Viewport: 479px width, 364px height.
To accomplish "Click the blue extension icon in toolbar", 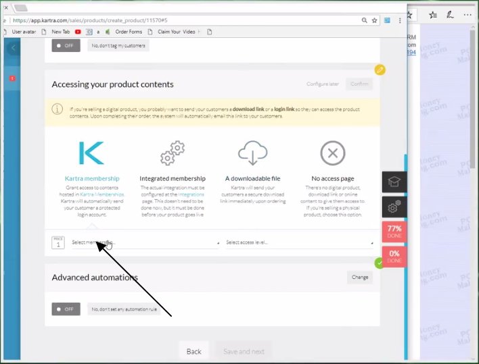I will (387, 20).
